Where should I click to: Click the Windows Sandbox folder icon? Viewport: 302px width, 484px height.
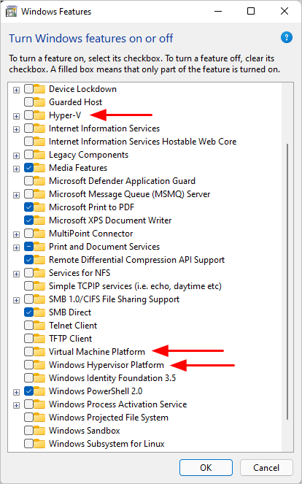tap(39, 431)
